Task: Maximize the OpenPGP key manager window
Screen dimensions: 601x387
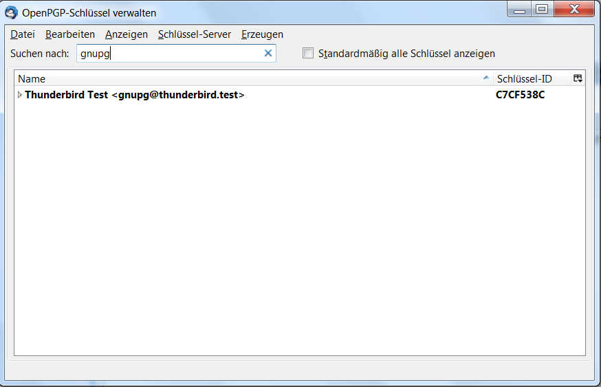Action: [x=542, y=9]
